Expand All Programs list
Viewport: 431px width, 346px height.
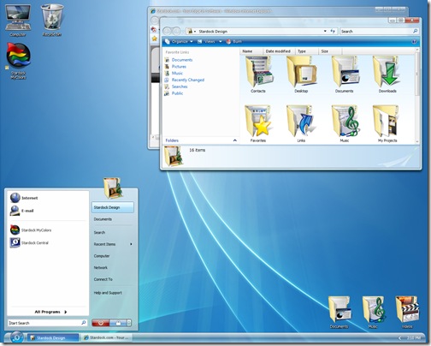(x=50, y=312)
